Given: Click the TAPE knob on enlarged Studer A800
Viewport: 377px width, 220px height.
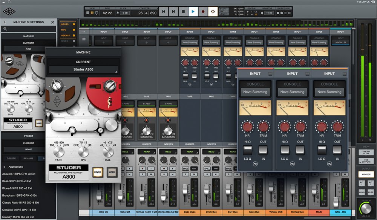Looking at the screenshot, I should [59, 152].
